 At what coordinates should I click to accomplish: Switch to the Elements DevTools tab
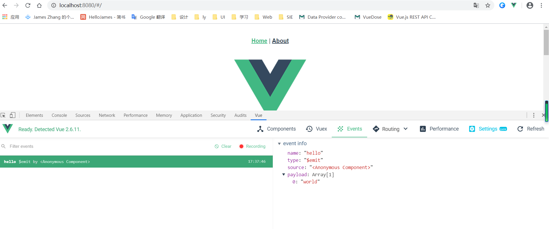coord(34,115)
